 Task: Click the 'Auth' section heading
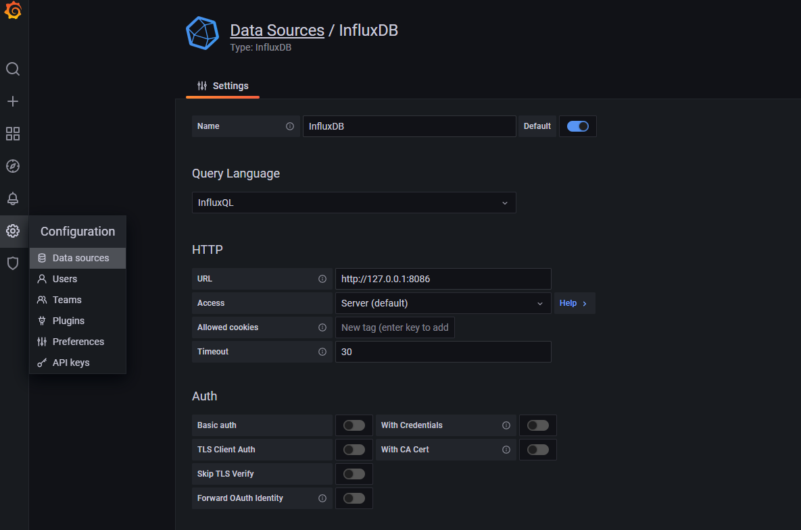204,396
